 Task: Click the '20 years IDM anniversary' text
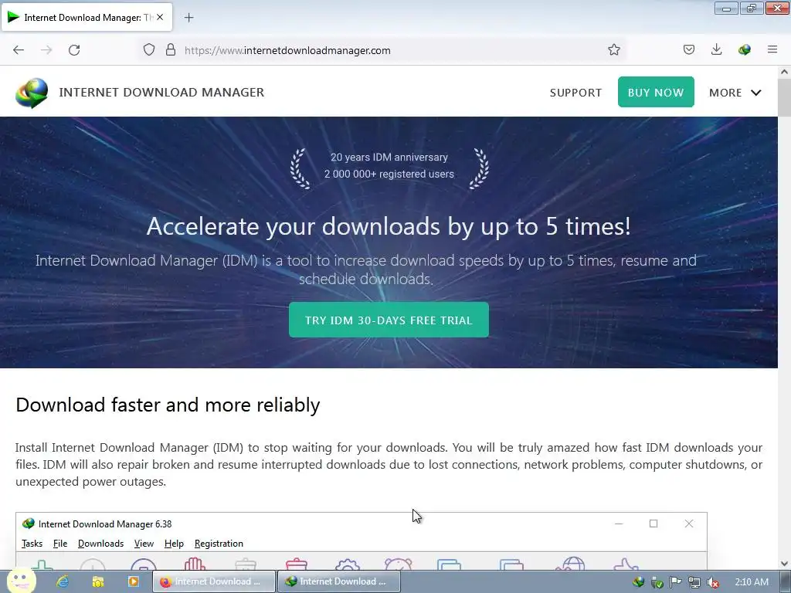[389, 158]
